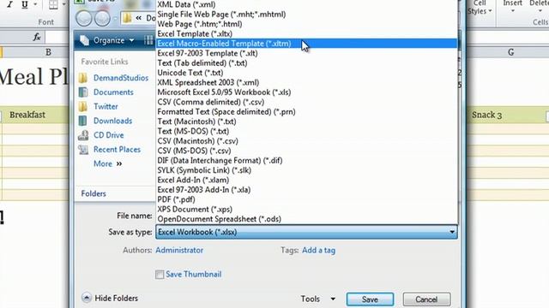Image resolution: width=549 pixels, height=308 pixels.
Task: Open the underline style dropdown arrow
Action: (x=35, y=4)
